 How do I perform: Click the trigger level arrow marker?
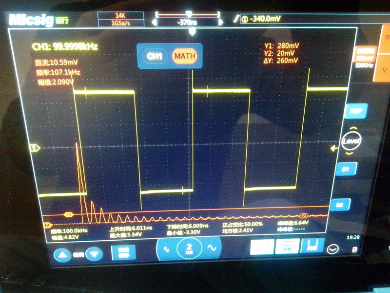pyautogui.click(x=334, y=148)
